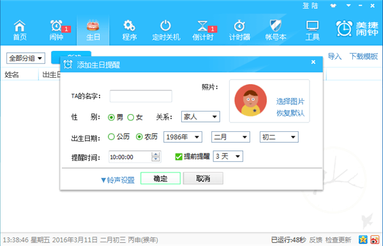Click the 提醒时间 spinner arrows
383x246 pixels.
pos(156,157)
